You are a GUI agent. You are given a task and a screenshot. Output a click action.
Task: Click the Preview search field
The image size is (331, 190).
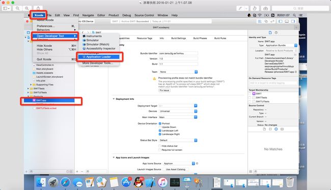(x=300, y=8)
